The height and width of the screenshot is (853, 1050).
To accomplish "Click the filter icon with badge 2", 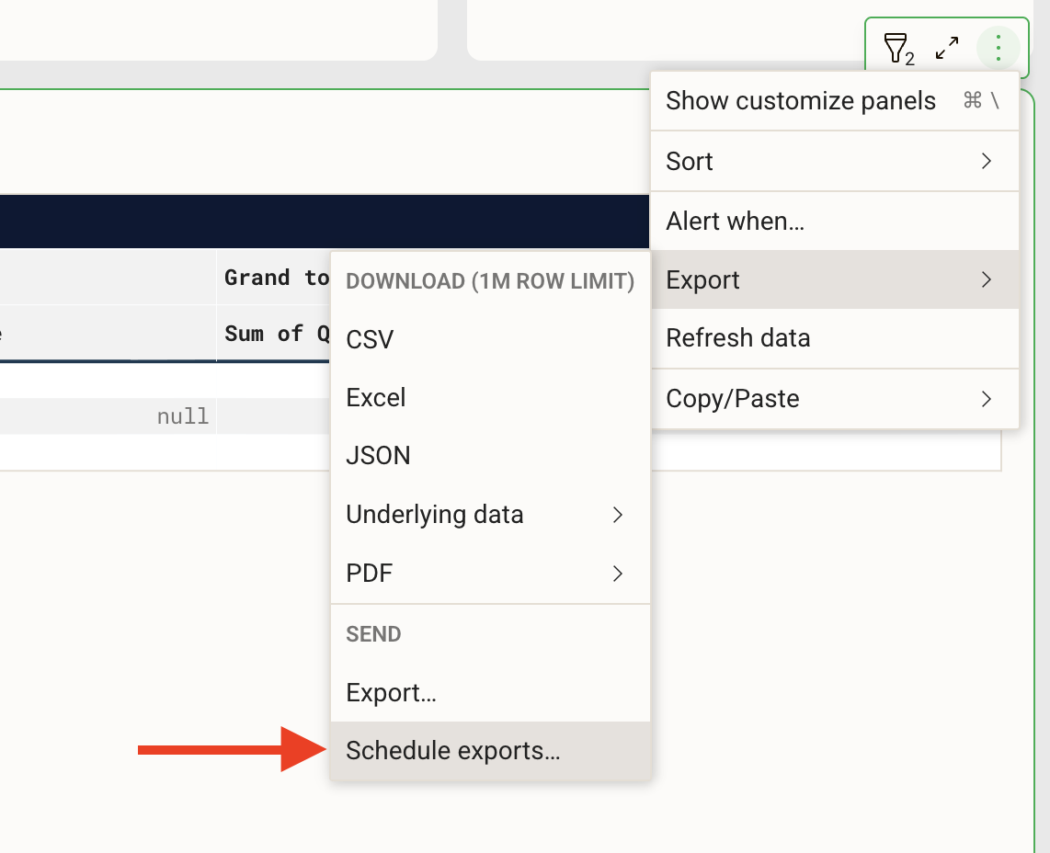I will pyautogui.click(x=898, y=49).
